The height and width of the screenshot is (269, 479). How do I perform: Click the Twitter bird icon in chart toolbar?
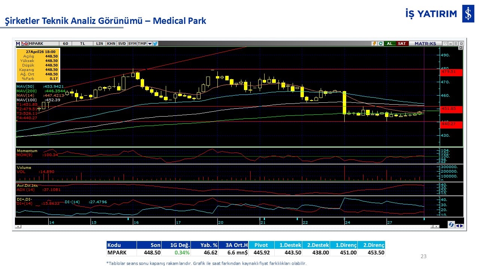(x=155, y=44)
